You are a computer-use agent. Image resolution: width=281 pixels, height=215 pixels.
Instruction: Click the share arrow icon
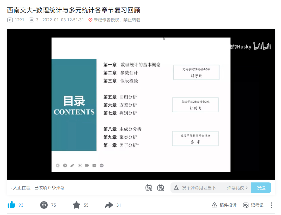(x=109, y=205)
